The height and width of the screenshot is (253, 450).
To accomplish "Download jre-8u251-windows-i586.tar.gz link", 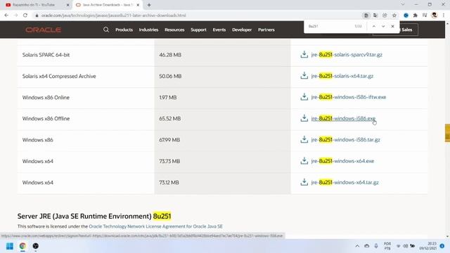I will click(x=345, y=139).
